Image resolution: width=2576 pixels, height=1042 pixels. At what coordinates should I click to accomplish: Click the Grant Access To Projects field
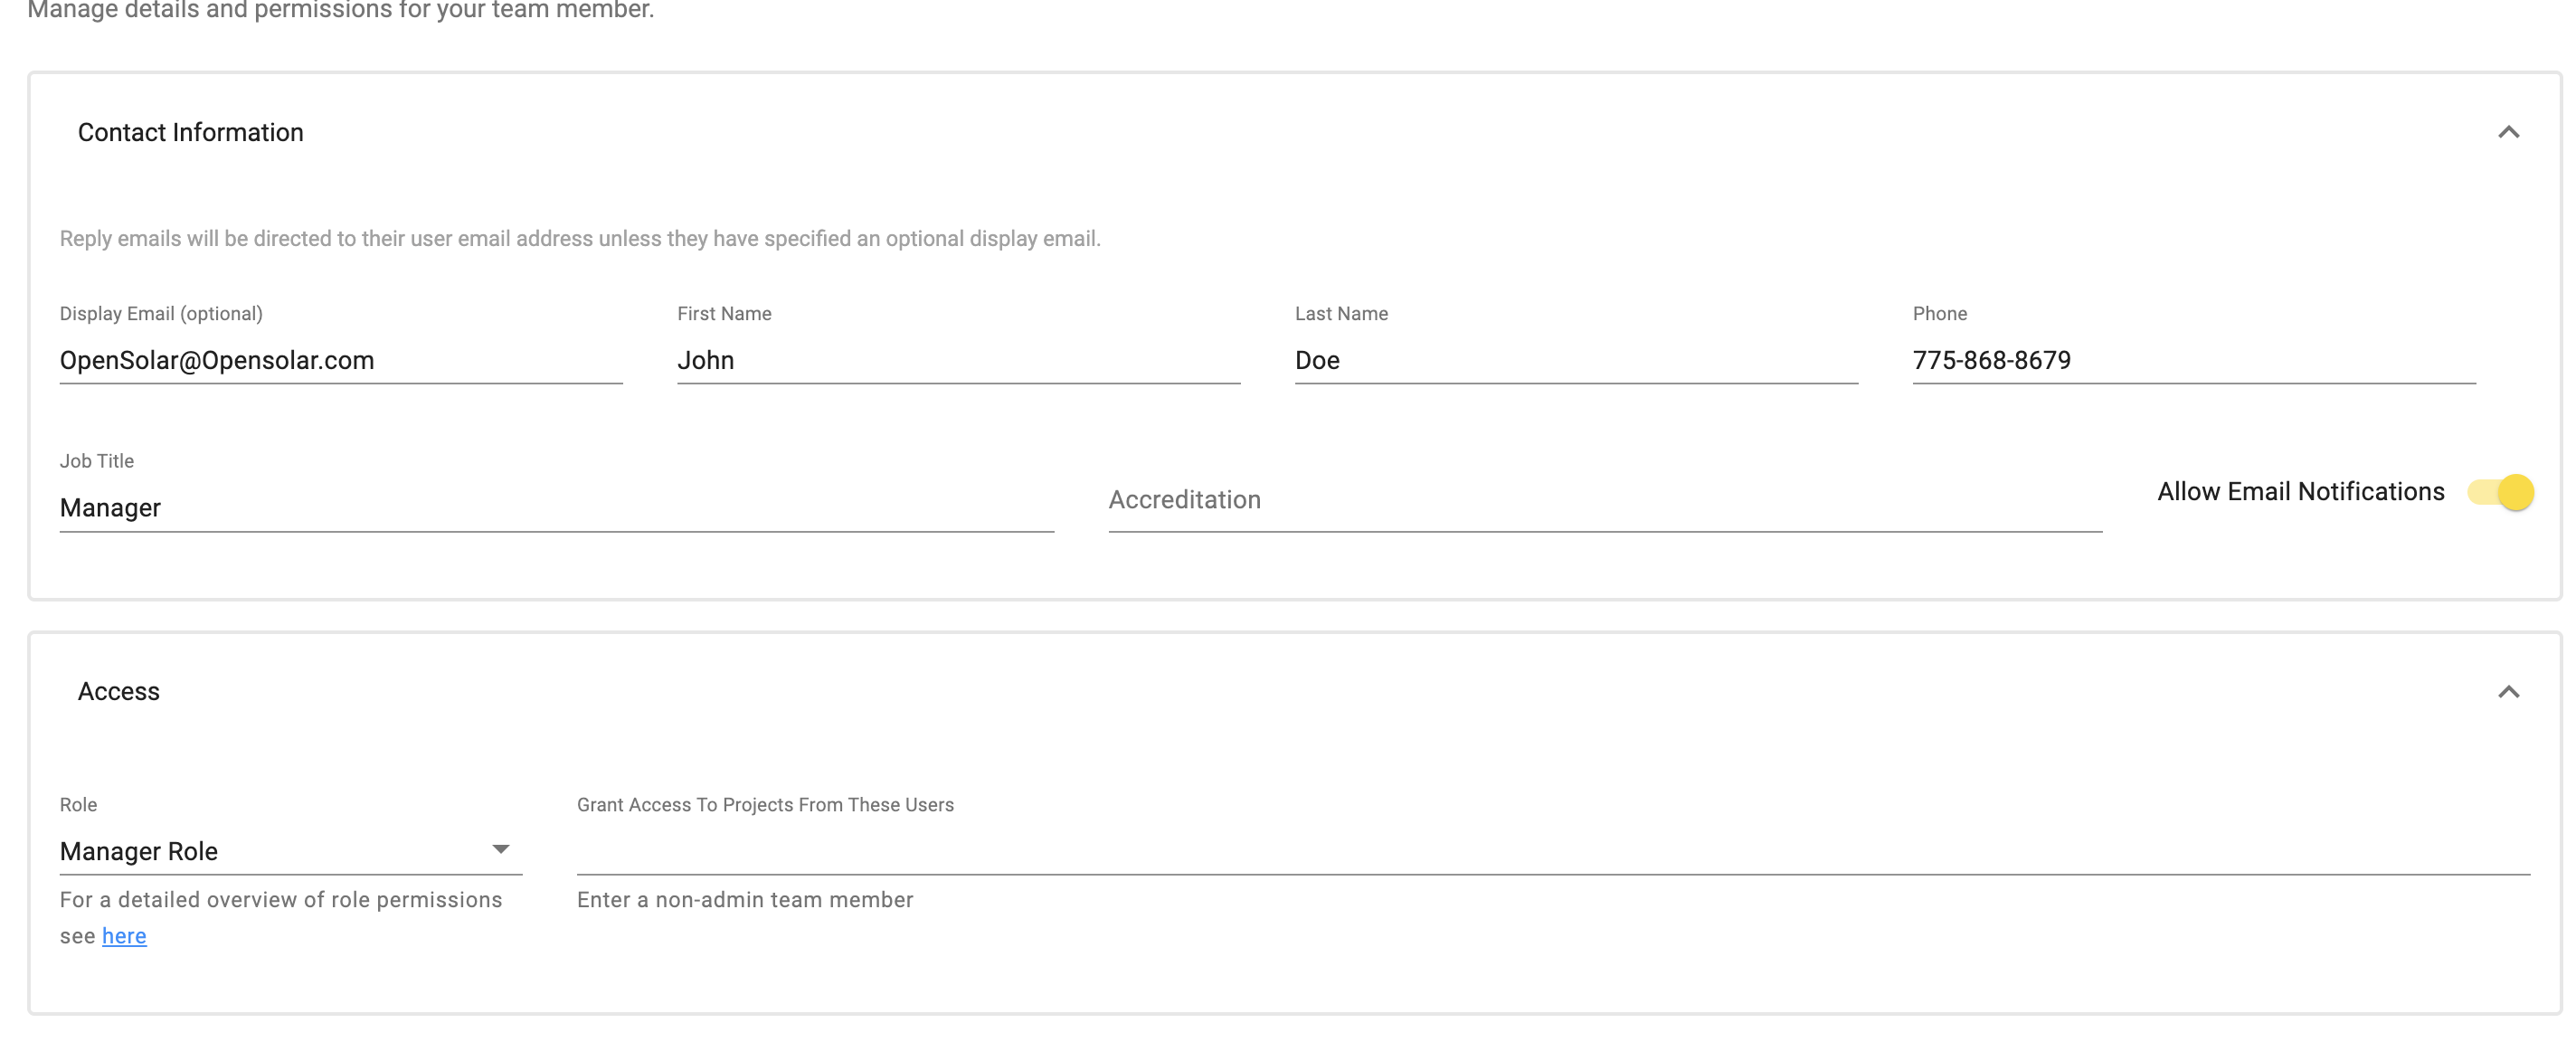[1553, 851]
